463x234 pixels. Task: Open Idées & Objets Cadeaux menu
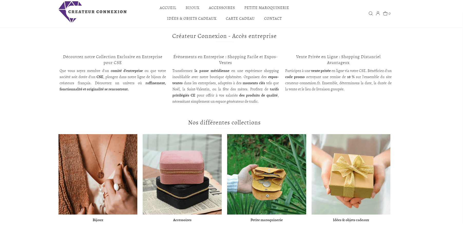tap(192, 19)
